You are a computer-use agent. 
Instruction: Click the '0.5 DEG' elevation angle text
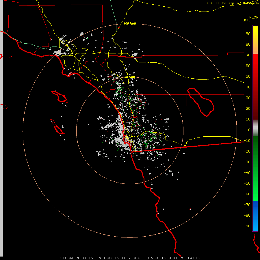click(131, 258)
